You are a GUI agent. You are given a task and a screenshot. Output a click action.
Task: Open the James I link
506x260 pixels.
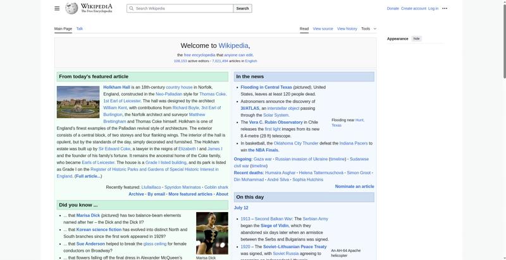click(x=214, y=149)
